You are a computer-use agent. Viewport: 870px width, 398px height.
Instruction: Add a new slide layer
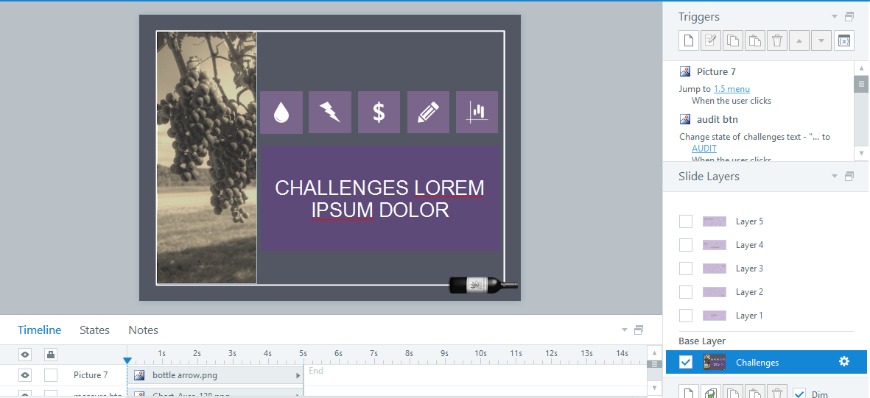(x=688, y=393)
